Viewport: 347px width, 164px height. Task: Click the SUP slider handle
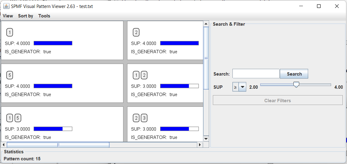click(x=296, y=85)
